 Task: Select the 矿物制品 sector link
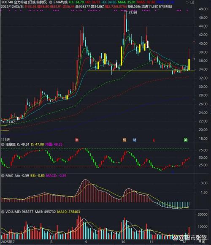pos(165,7)
